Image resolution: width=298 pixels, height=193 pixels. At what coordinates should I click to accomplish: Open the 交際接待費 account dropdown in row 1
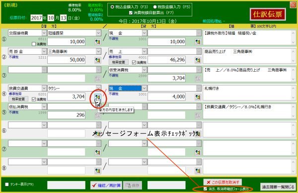pyautogui.click(x=44, y=33)
